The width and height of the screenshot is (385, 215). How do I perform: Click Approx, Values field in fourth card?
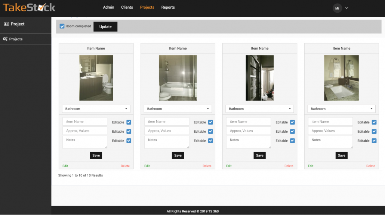click(330, 131)
